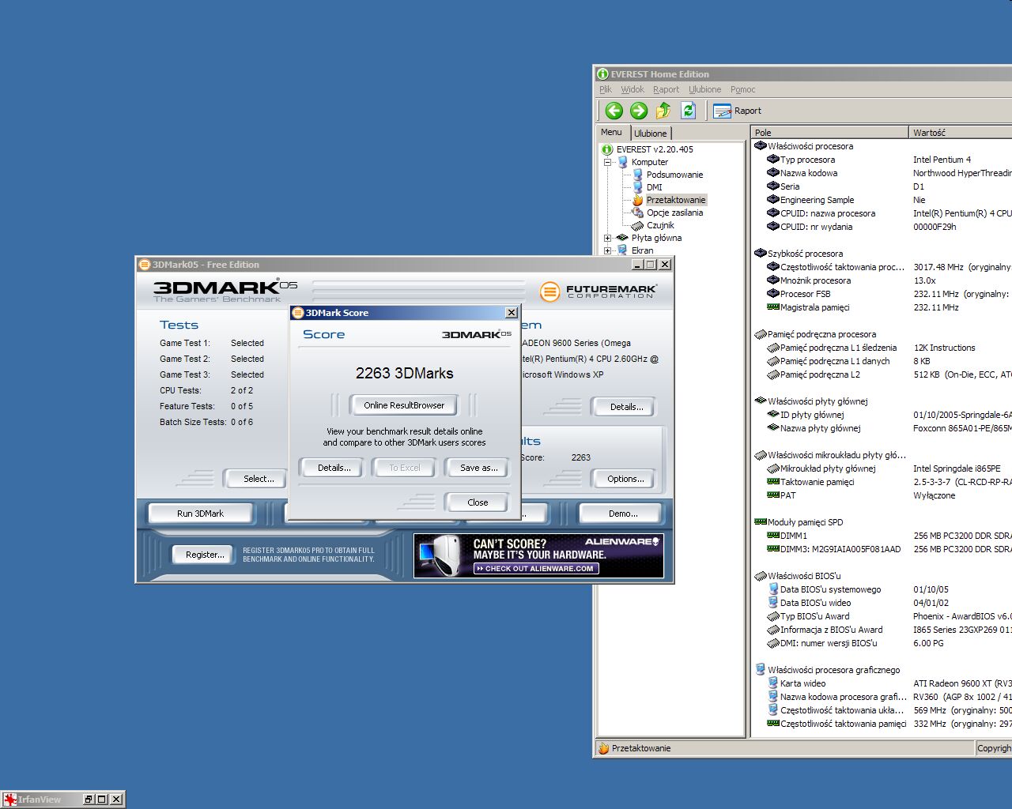The image size is (1012, 809).
Task: Select Opcje zasilania in the EVEREST tree
Action: tap(674, 213)
